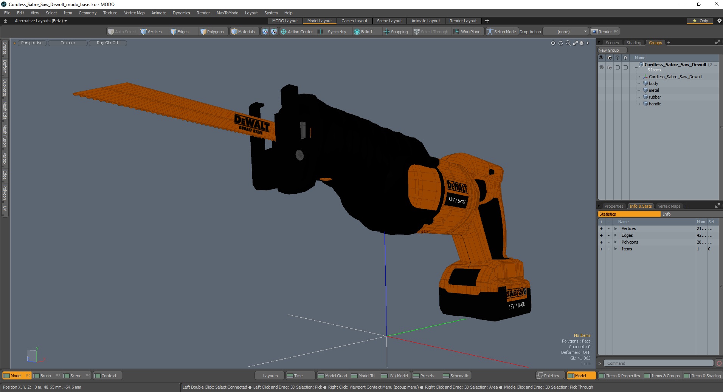Click the Mesh Edit vertical sidebar tab
Screen dimensions: 723x392
[x=5, y=111]
